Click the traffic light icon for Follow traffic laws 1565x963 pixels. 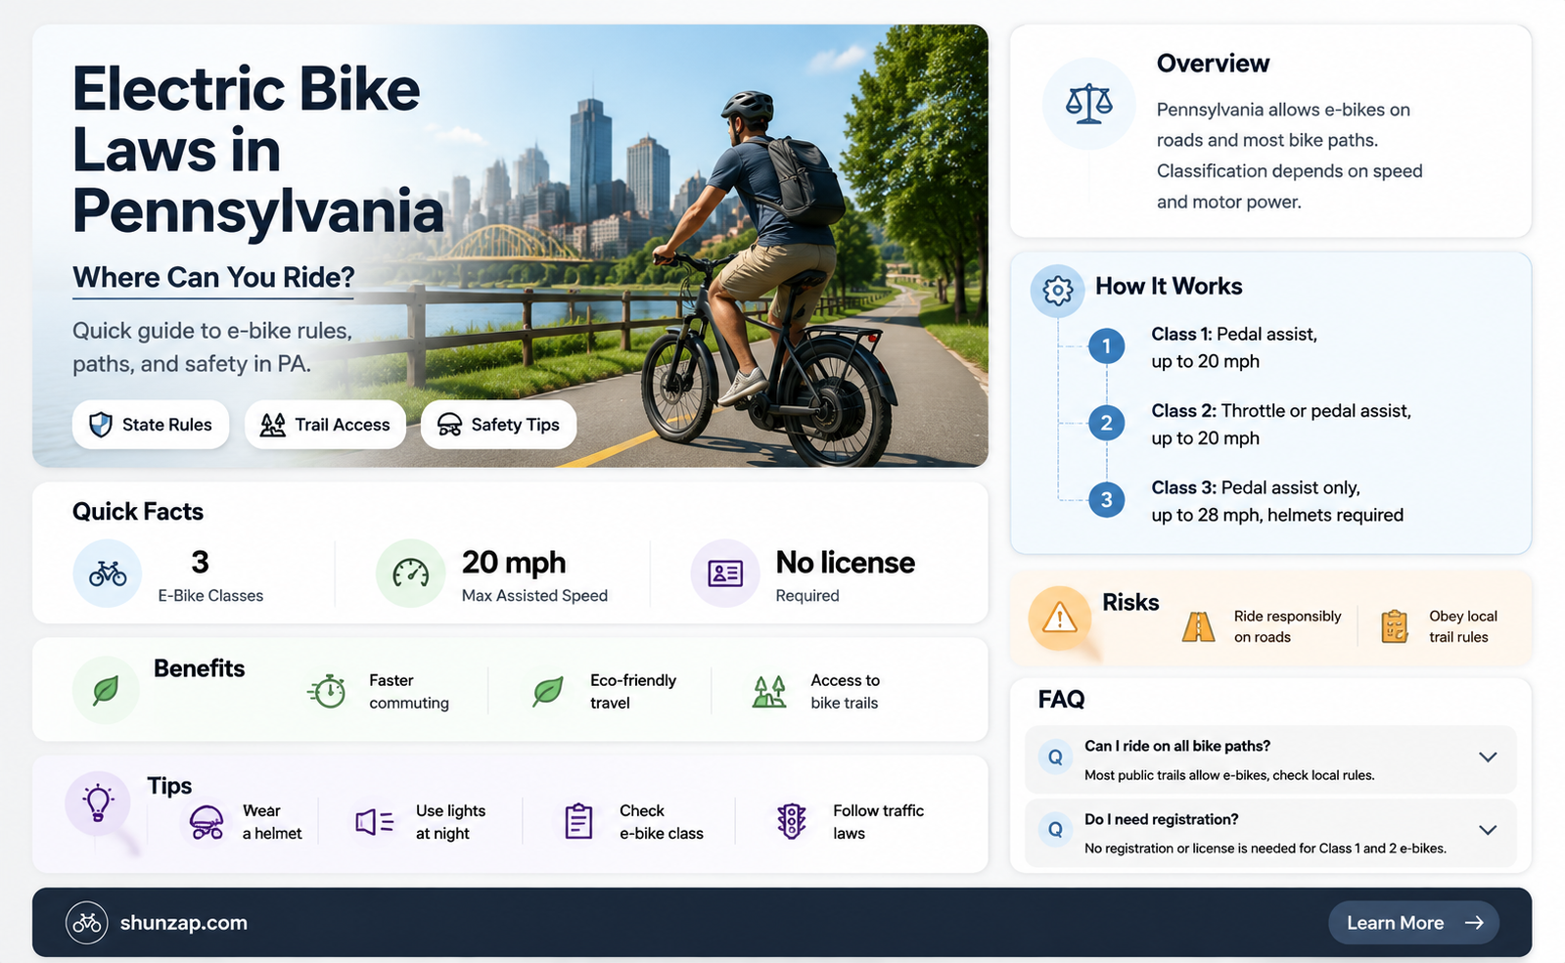point(791,821)
